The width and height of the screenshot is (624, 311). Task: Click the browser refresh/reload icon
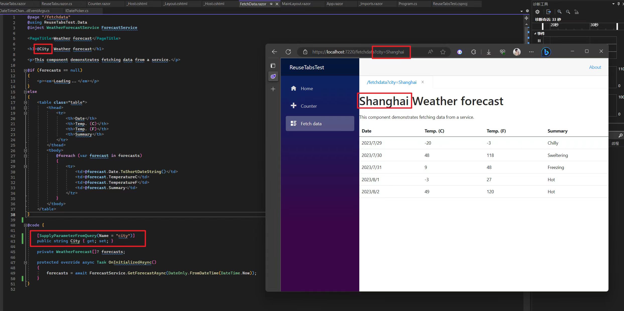tap(289, 52)
